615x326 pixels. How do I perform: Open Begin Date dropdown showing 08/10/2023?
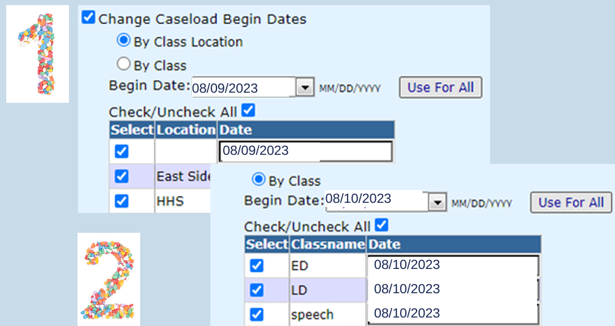pos(436,203)
